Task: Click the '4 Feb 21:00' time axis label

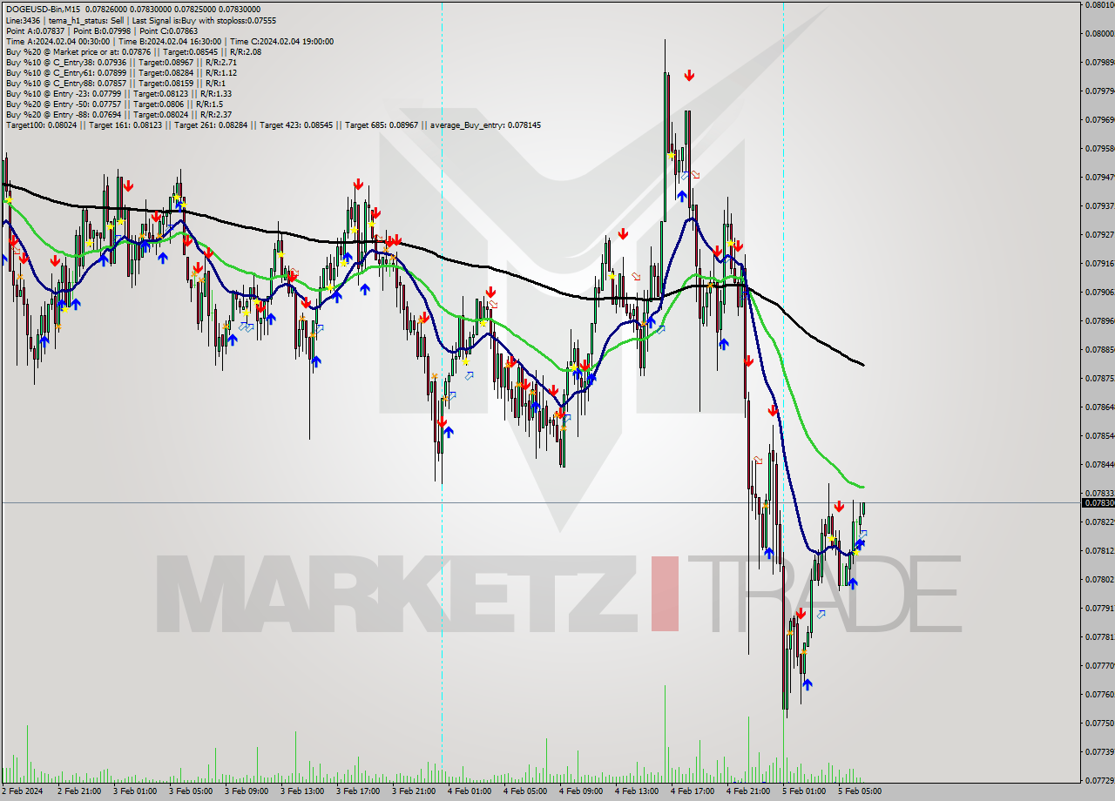Action: (747, 791)
